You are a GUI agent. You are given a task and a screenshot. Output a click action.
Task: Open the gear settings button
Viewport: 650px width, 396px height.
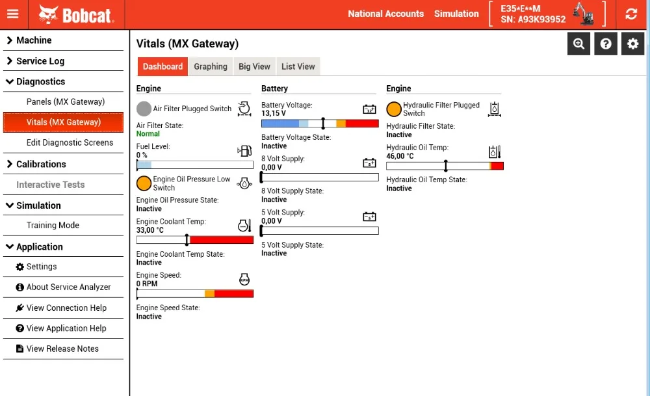[632, 44]
